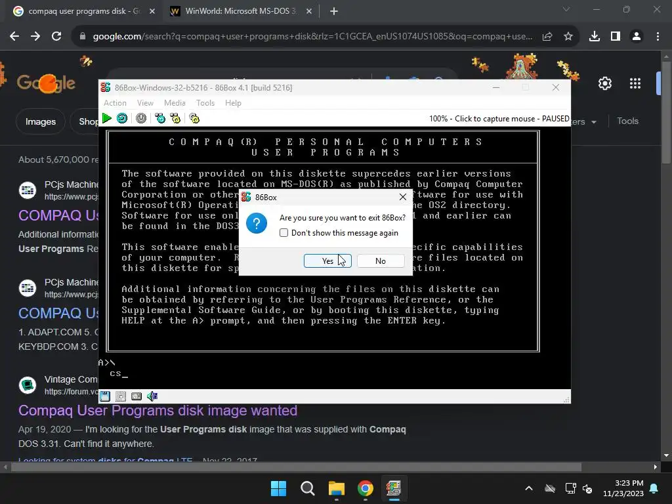Close the exit confirmation dialog with X

click(x=402, y=197)
